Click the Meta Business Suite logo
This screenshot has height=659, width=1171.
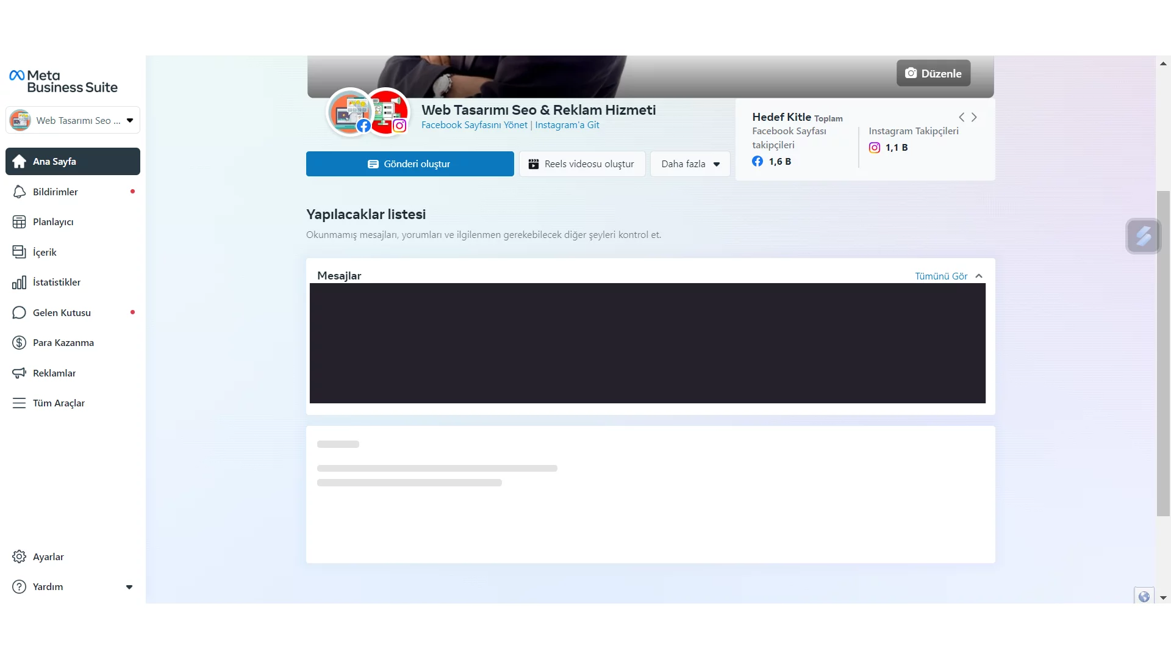coord(63,81)
